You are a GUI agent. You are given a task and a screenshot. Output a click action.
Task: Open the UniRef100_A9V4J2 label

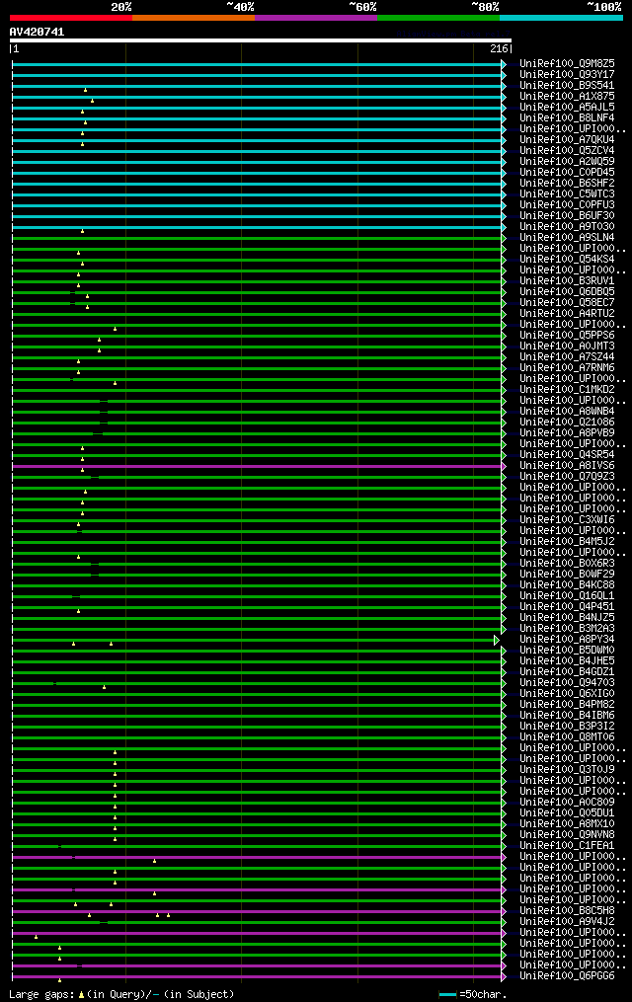[567, 922]
